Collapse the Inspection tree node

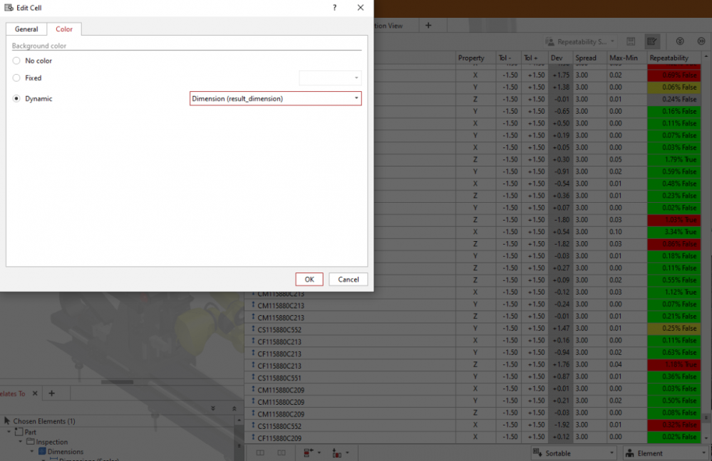21,442
